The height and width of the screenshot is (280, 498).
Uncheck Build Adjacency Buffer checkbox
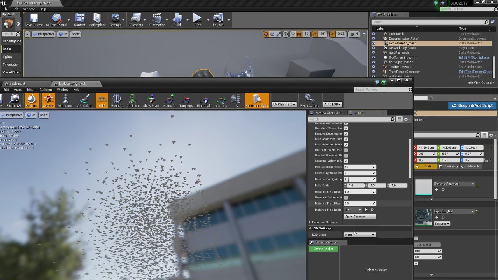tap(346, 139)
